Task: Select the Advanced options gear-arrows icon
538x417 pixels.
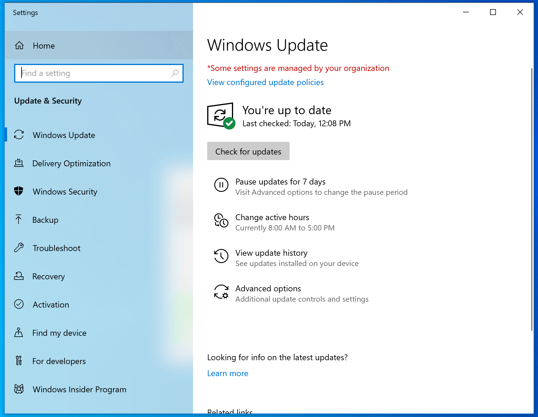Action: (221, 292)
